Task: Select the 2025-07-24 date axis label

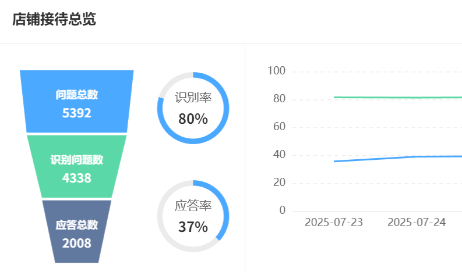Action: click(417, 223)
